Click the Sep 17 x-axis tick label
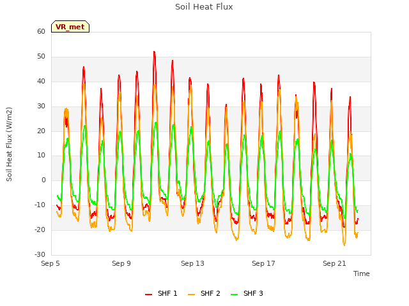409x306 pixels. point(263,263)
